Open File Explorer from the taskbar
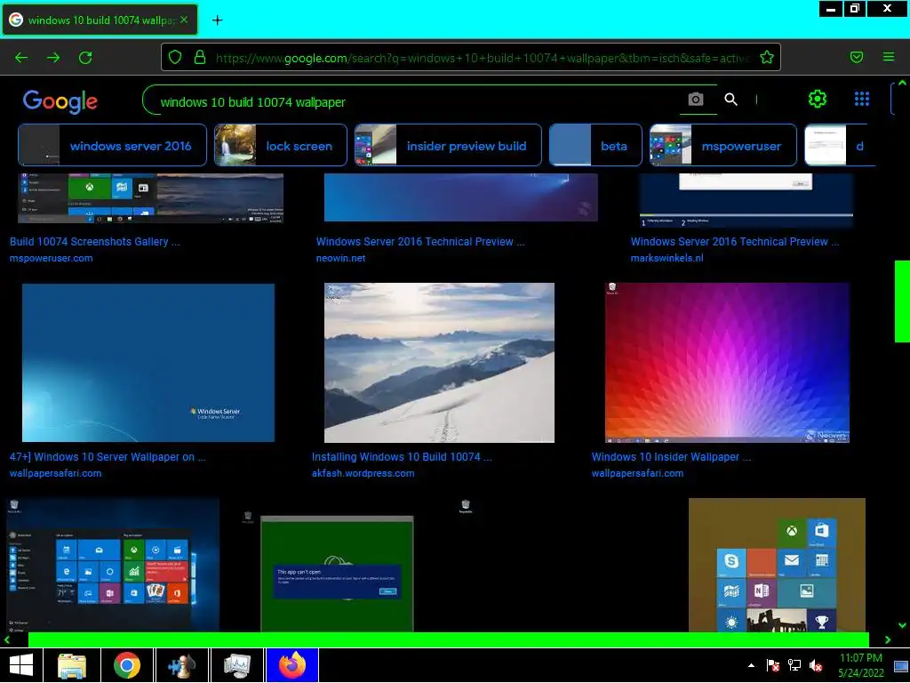 [72, 665]
